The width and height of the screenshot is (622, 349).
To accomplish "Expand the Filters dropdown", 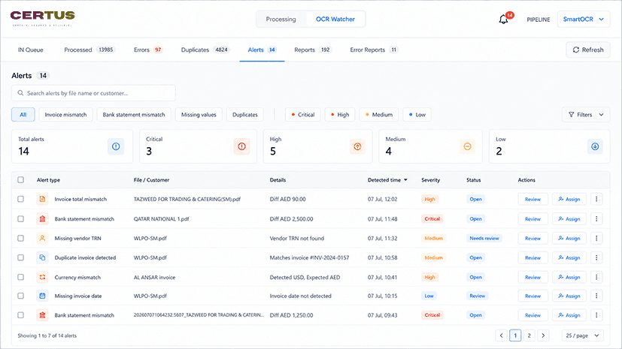I will pyautogui.click(x=586, y=115).
